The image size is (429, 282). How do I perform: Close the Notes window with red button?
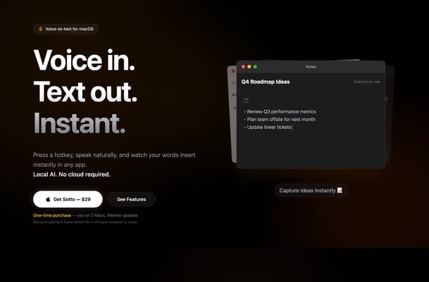pyautogui.click(x=243, y=67)
